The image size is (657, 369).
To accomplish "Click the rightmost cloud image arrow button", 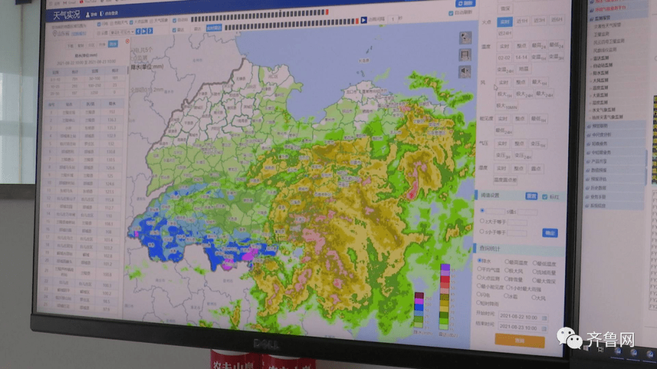I will click(x=150, y=31).
